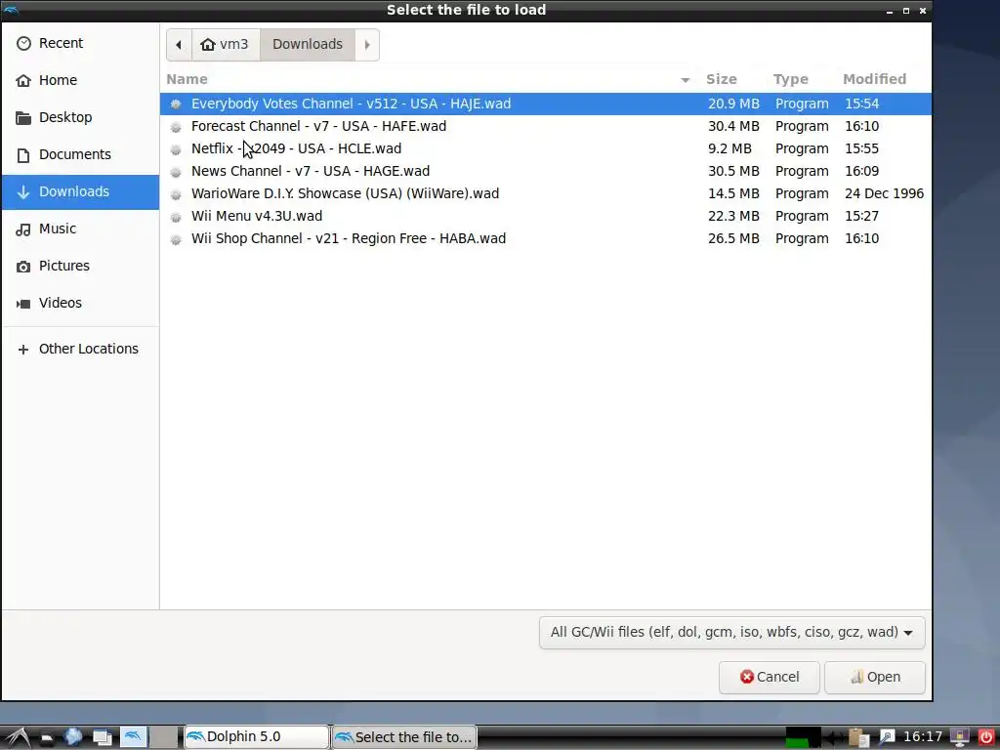
Task: Click the 30.4 MB size cell
Action: 733,126
